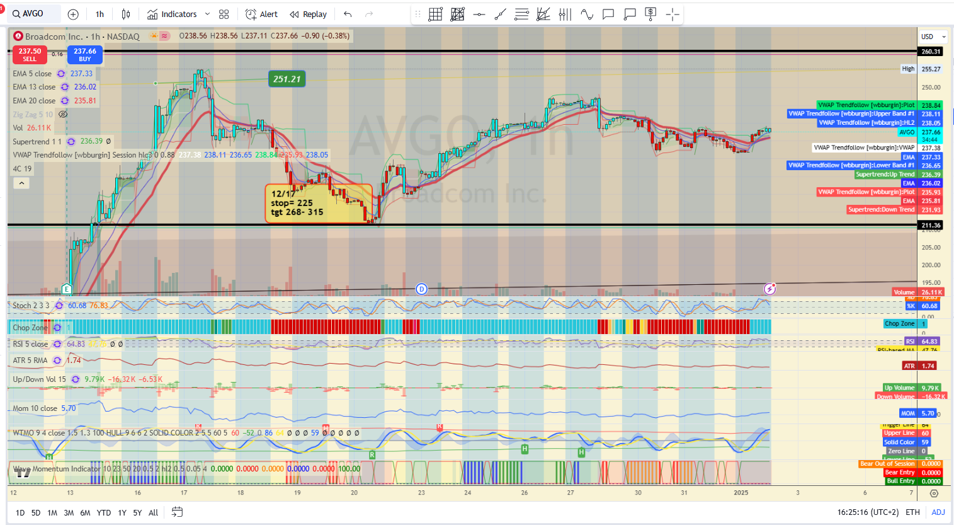Select the Fib retracement drawing tool
954x525 pixels.
click(x=521, y=14)
